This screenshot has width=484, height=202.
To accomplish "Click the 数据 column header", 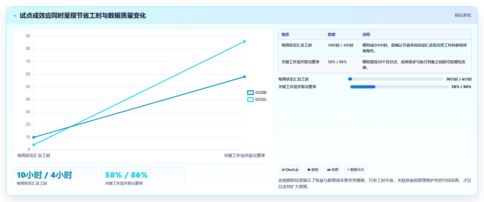I will 332,35.
